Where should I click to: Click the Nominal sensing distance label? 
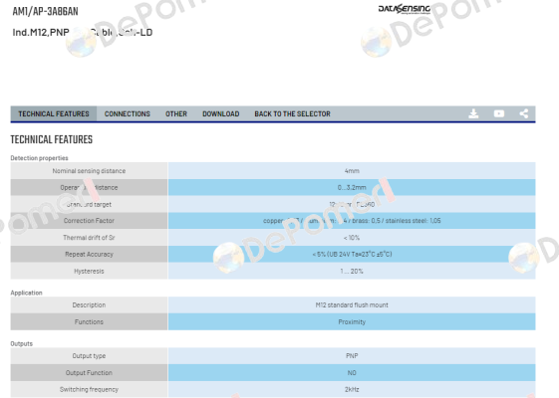89,171
